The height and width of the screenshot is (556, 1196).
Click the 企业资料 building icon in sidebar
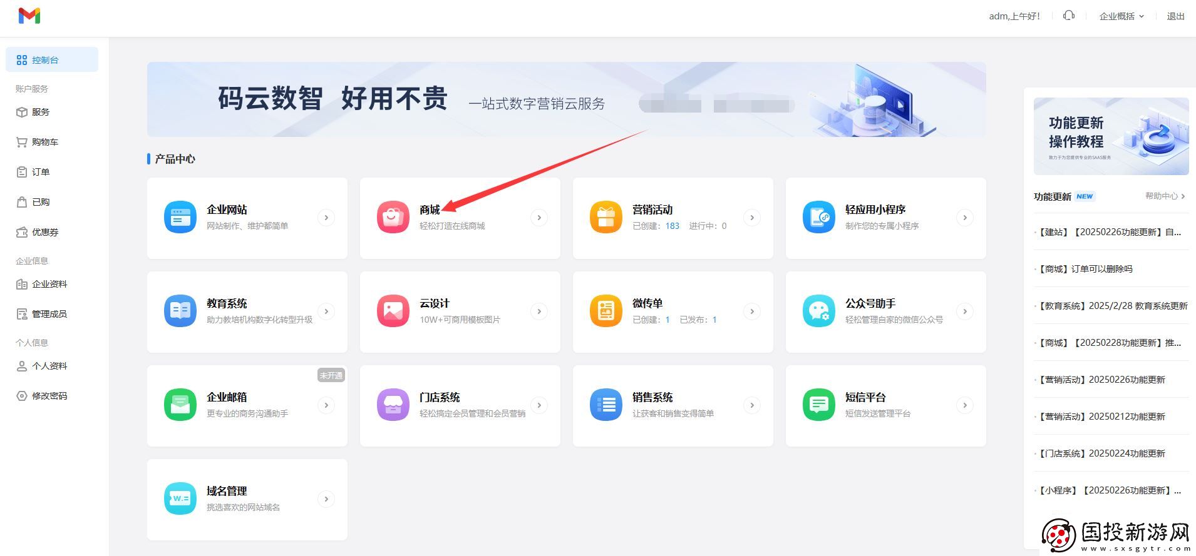click(x=22, y=284)
